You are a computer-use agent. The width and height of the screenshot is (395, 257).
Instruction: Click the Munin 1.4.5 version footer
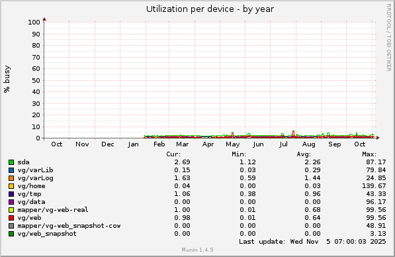click(x=197, y=250)
